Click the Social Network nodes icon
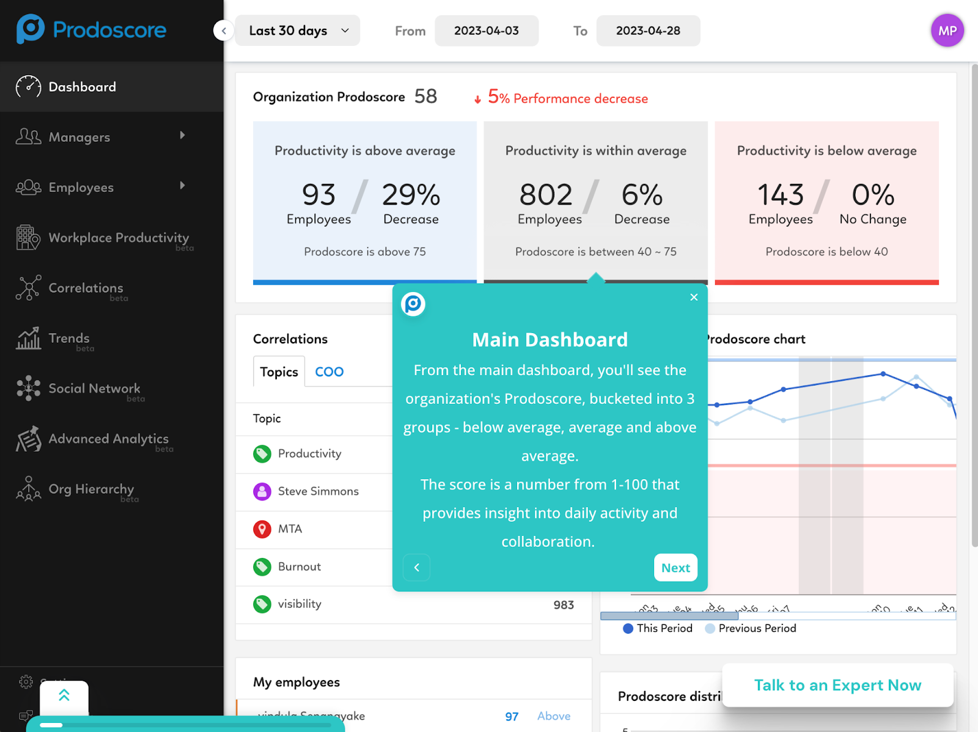Screen dimensions: 978x732 point(28,388)
